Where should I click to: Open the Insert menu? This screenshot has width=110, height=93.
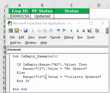coord(42,37)
